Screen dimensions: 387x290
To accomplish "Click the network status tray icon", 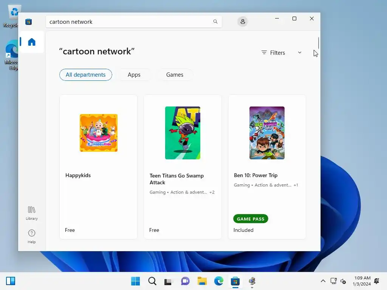I will (x=333, y=281).
